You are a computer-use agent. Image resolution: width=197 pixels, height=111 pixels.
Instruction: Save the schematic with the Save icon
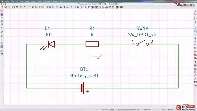pyautogui.click(x=2, y=7)
